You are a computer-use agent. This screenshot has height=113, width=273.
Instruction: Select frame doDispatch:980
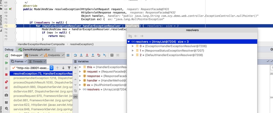41,87
